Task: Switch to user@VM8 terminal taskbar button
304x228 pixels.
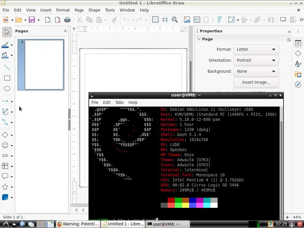Action: tap(167, 224)
